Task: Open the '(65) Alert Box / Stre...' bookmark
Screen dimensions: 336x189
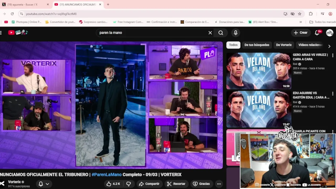Action: (x=263, y=22)
